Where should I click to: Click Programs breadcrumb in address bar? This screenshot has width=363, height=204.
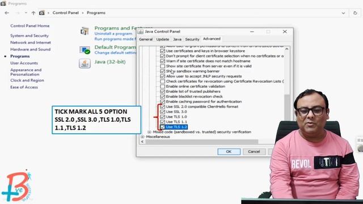pos(96,12)
